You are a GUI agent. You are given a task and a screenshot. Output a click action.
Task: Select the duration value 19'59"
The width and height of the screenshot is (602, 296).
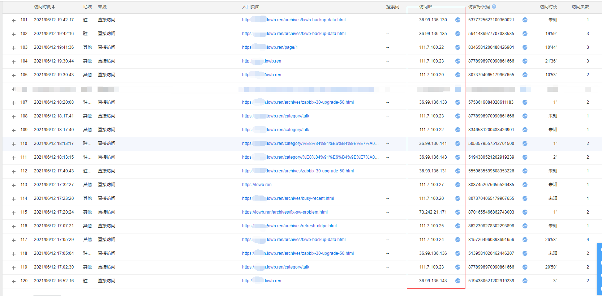551,34
